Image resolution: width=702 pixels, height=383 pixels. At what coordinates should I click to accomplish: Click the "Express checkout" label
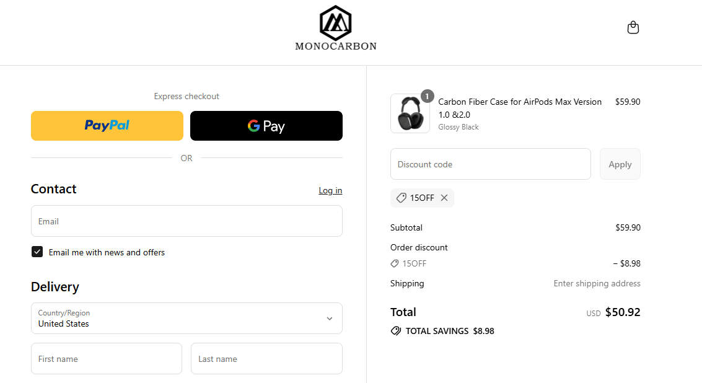point(186,96)
